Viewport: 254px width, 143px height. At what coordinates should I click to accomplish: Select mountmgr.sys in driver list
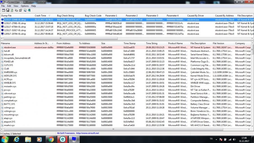[11, 115]
